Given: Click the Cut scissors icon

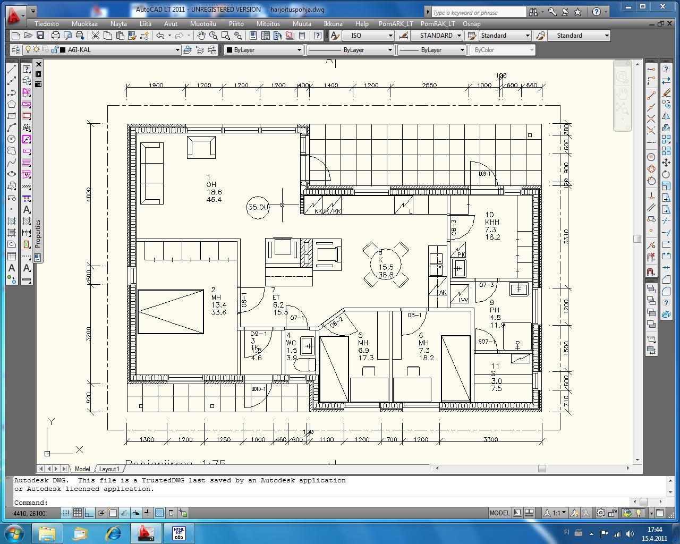Looking at the screenshot, I should (x=96, y=36).
